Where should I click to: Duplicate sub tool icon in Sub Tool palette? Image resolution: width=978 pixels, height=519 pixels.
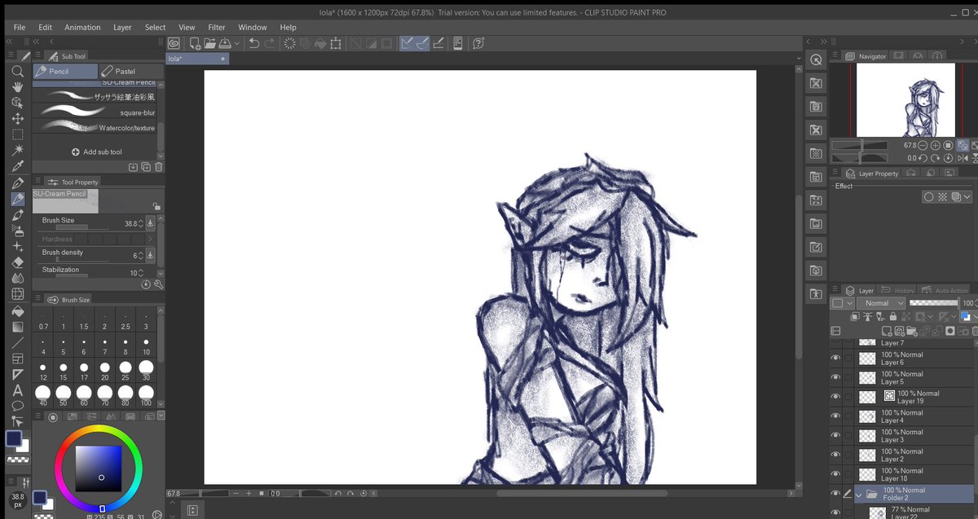tap(146, 167)
